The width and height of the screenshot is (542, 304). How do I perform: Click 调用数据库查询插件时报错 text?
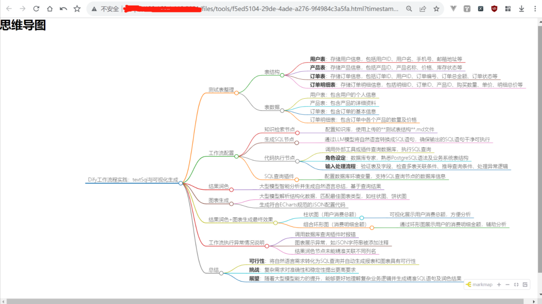click(325, 234)
